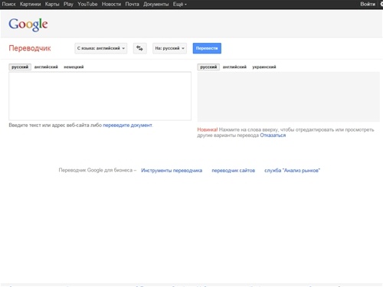Select target language tab 'английский'
Screen dimensions: 383x287
(x=234, y=67)
